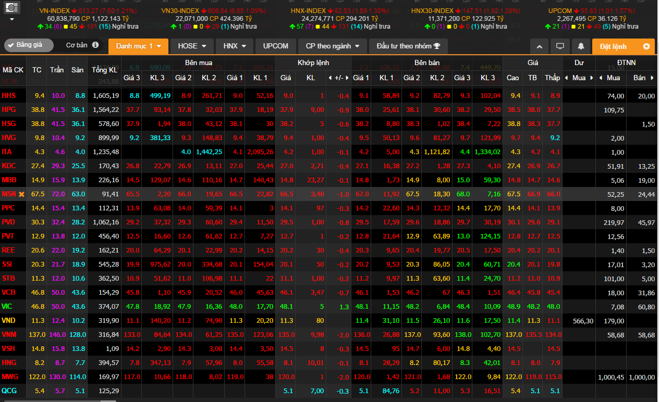Toggle the Bảng giá view switch
This screenshot has width=659, height=402.
click(29, 45)
